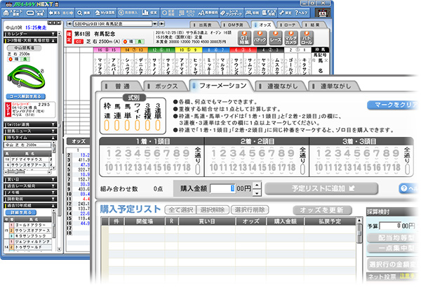Switch to the DM予測 tab
Image resolution: width=421 pixels, height=288 pixels.
235,25
